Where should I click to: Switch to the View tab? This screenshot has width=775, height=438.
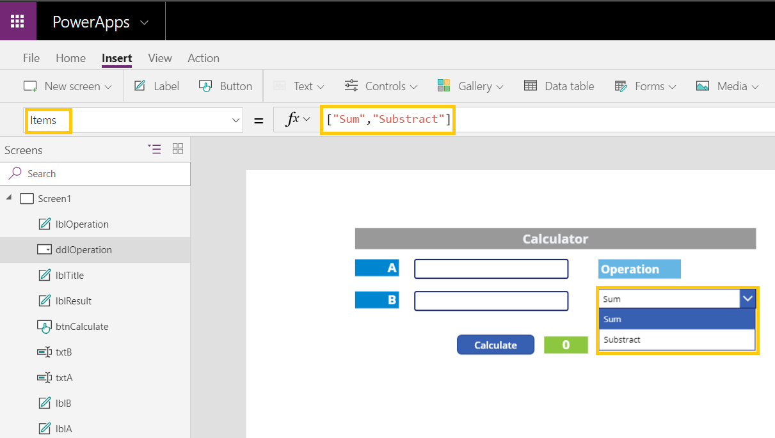[159, 58]
